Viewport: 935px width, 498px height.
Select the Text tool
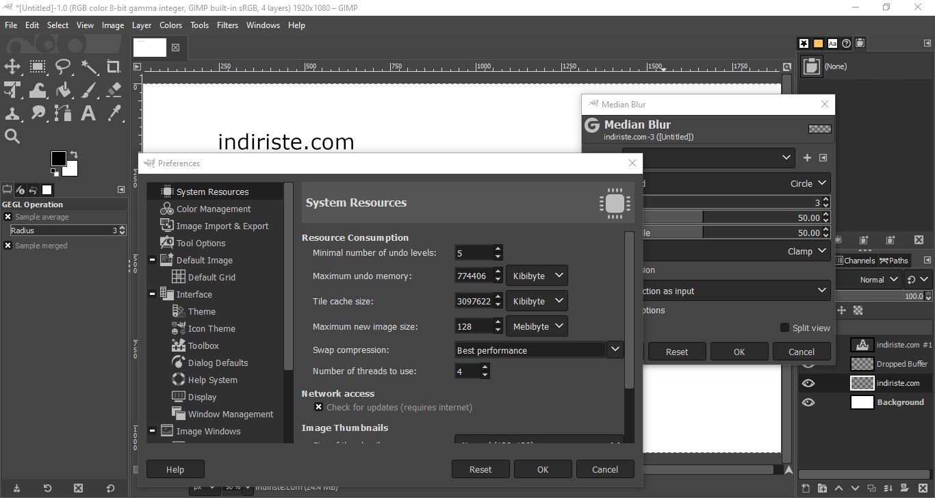coord(89,113)
